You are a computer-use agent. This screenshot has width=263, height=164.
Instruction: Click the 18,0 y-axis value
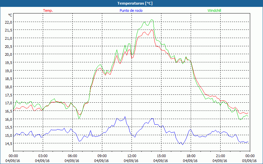coord(9,87)
